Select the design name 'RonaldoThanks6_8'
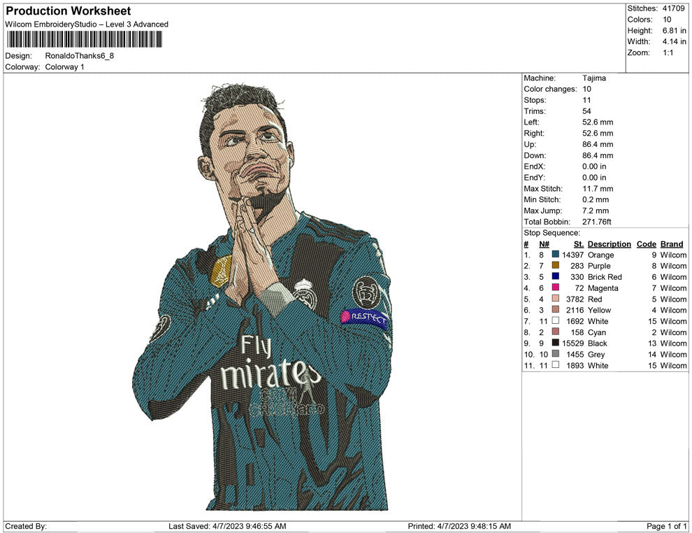The width and height of the screenshot is (692, 533). tap(80, 56)
